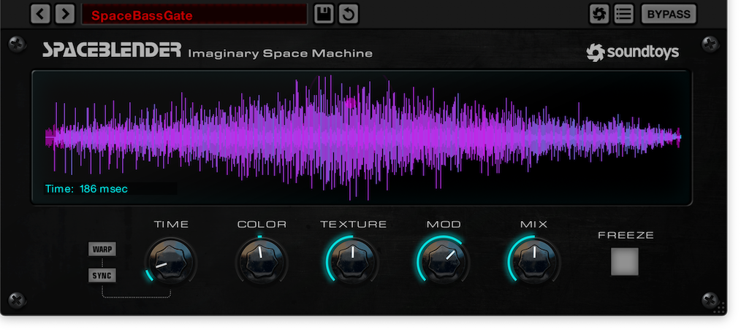Click the 'Imaginary Space Machine' subtitle

(280, 54)
